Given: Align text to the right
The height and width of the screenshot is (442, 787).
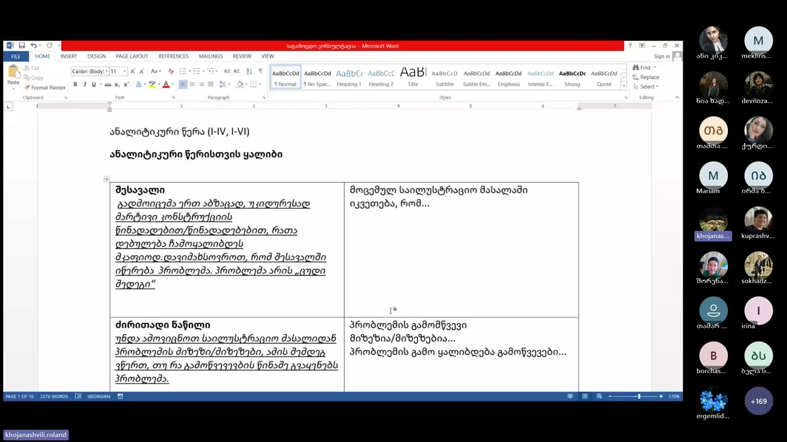Looking at the screenshot, I should (x=202, y=85).
